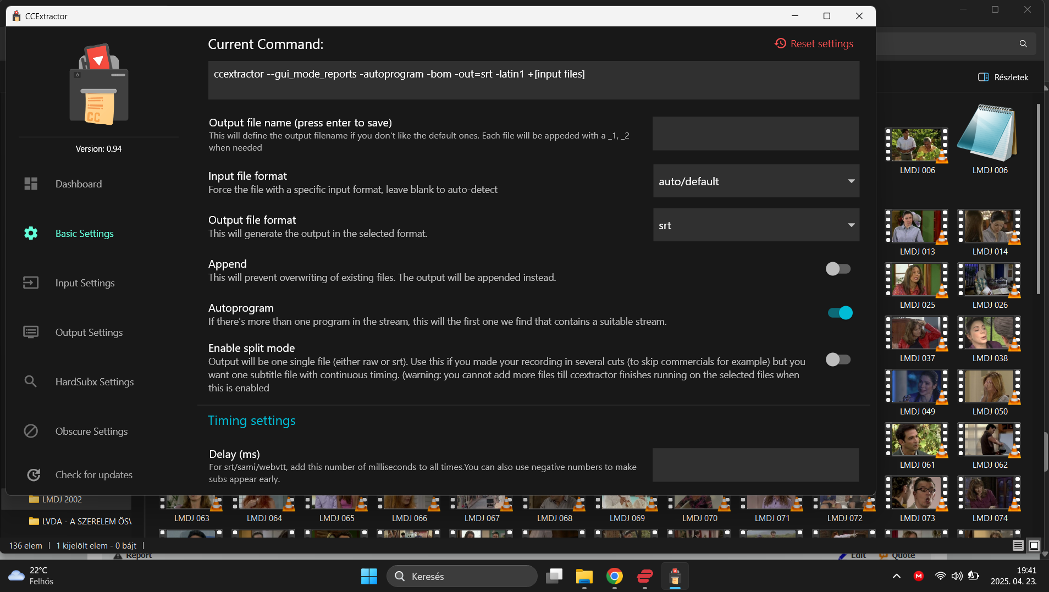Select the LMDJ 006 video thumbnail
This screenshot has height=592, width=1049.
tap(917, 145)
